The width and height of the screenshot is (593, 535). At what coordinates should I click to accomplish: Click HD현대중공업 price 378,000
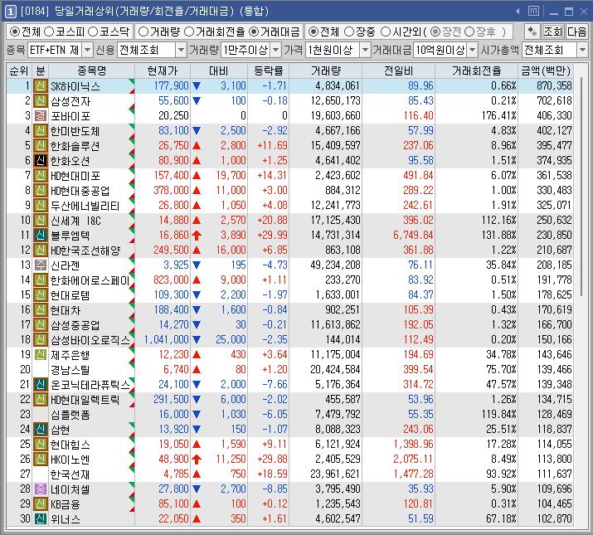tap(171, 190)
